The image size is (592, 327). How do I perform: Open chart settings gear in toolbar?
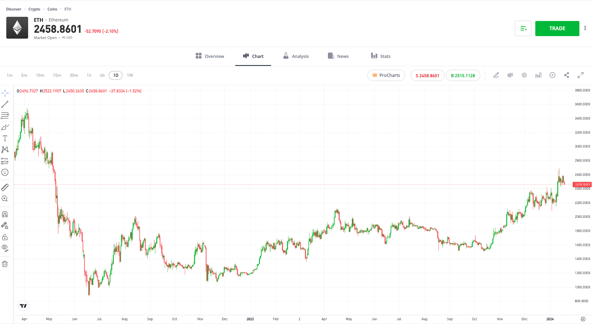524,75
